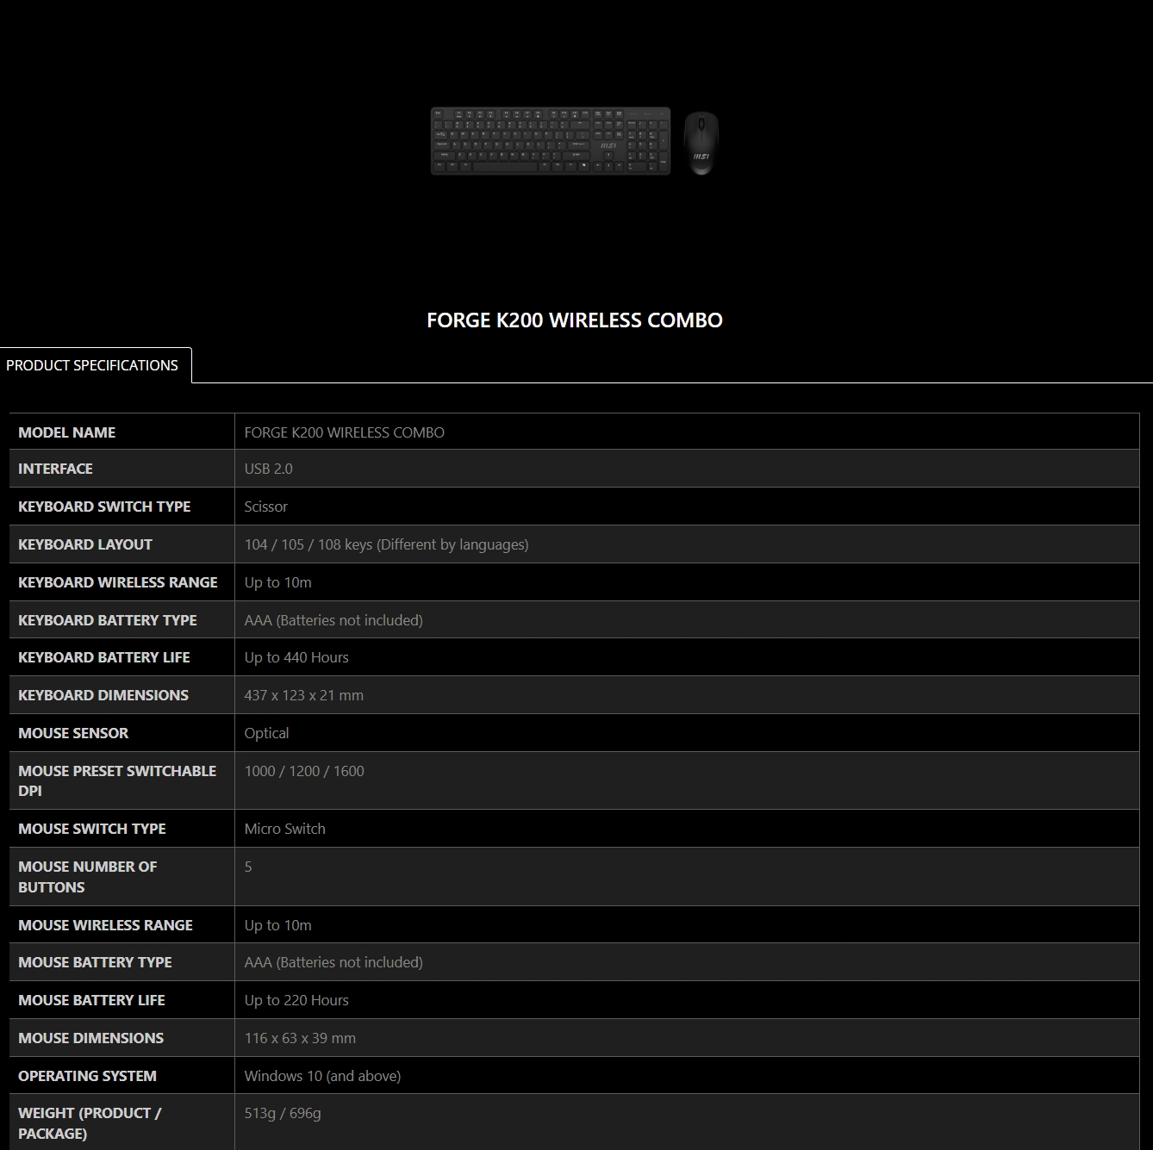Select the 'Up to 220 Hours' value
The image size is (1153, 1150).
click(x=296, y=1000)
